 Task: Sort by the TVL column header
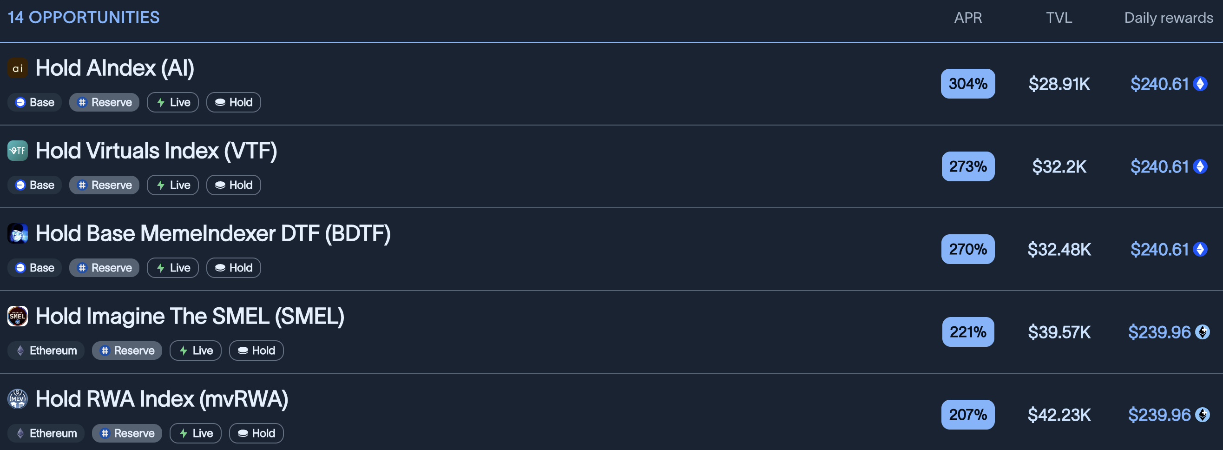click(1059, 18)
